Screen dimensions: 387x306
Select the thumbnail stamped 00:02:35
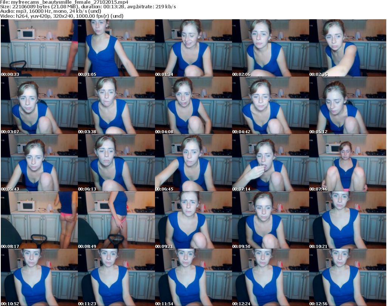[x=348, y=48]
